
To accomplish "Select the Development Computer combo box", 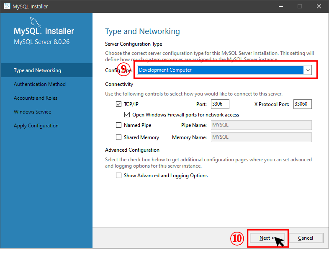I will click(x=224, y=70).
